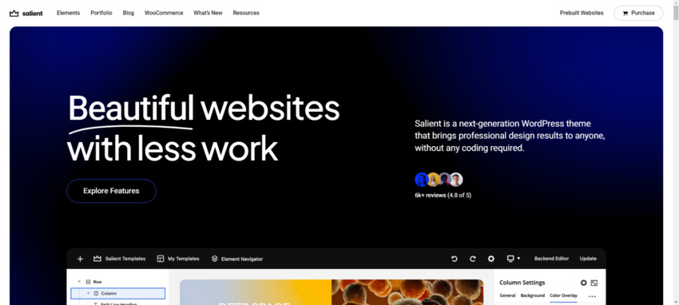Switch to Backend Editor
The height and width of the screenshot is (305, 679).
[x=551, y=259]
